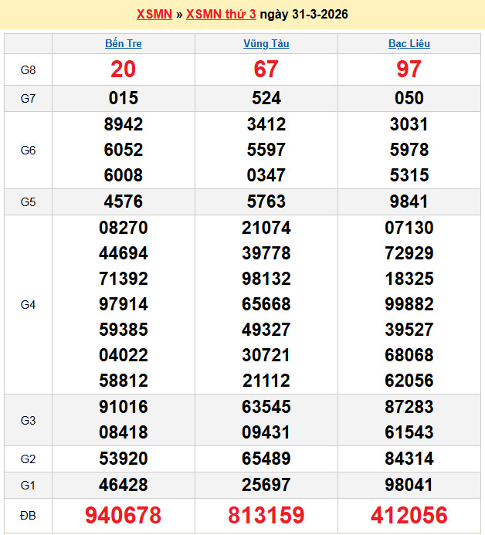Screen dimensions: 485x535
Task: Open the XSMN link in header
Action: point(154,15)
